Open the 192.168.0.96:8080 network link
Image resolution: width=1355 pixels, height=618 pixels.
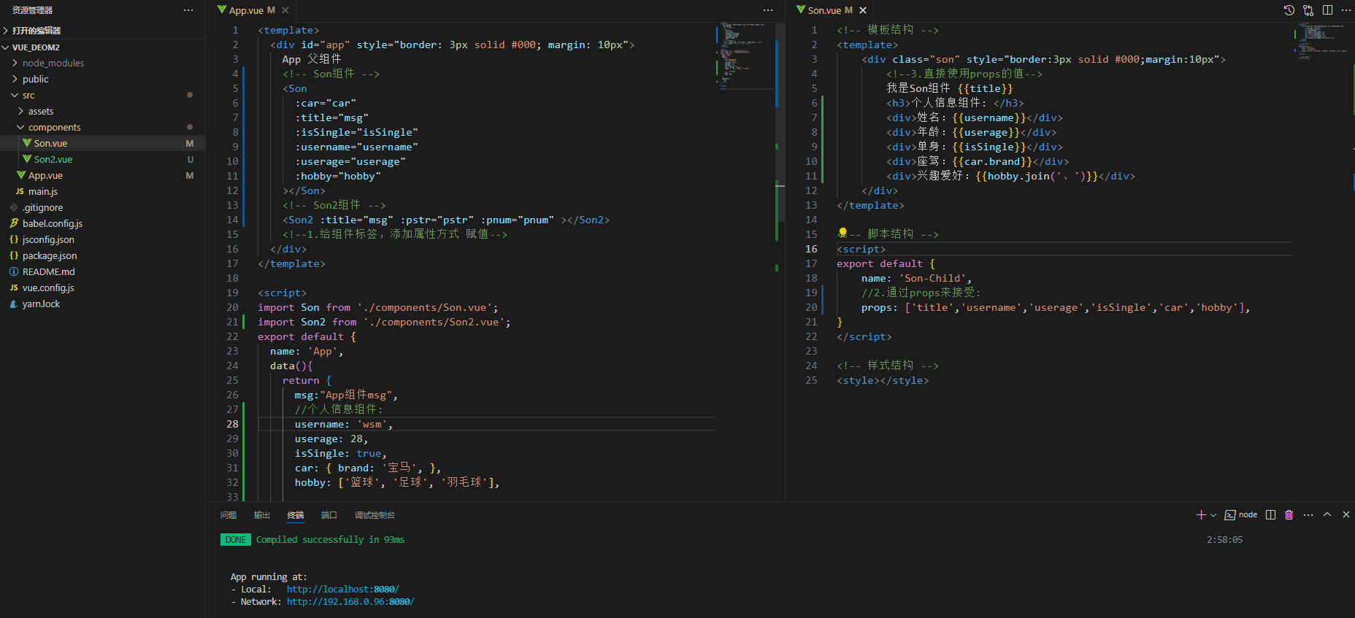tap(350, 602)
